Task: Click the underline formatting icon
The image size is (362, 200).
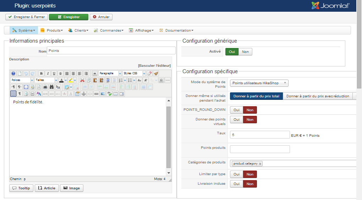Action: pos(54,74)
